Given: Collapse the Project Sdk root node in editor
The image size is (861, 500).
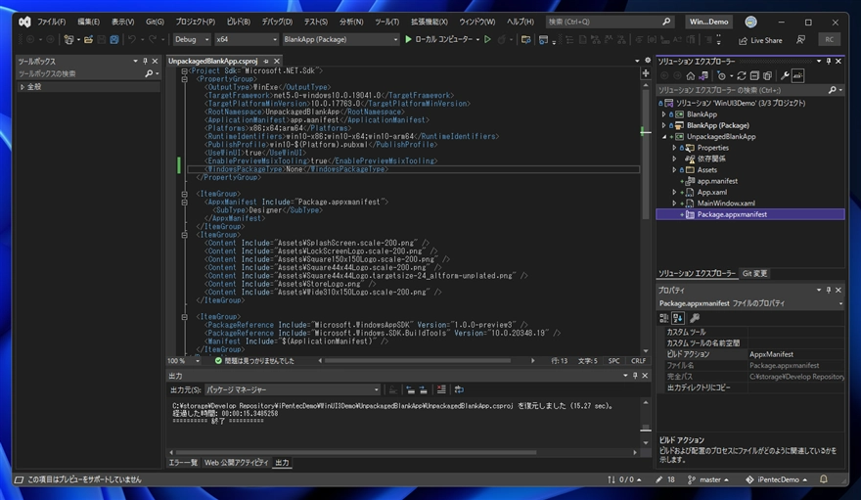Looking at the screenshot, I should (185, 70).
